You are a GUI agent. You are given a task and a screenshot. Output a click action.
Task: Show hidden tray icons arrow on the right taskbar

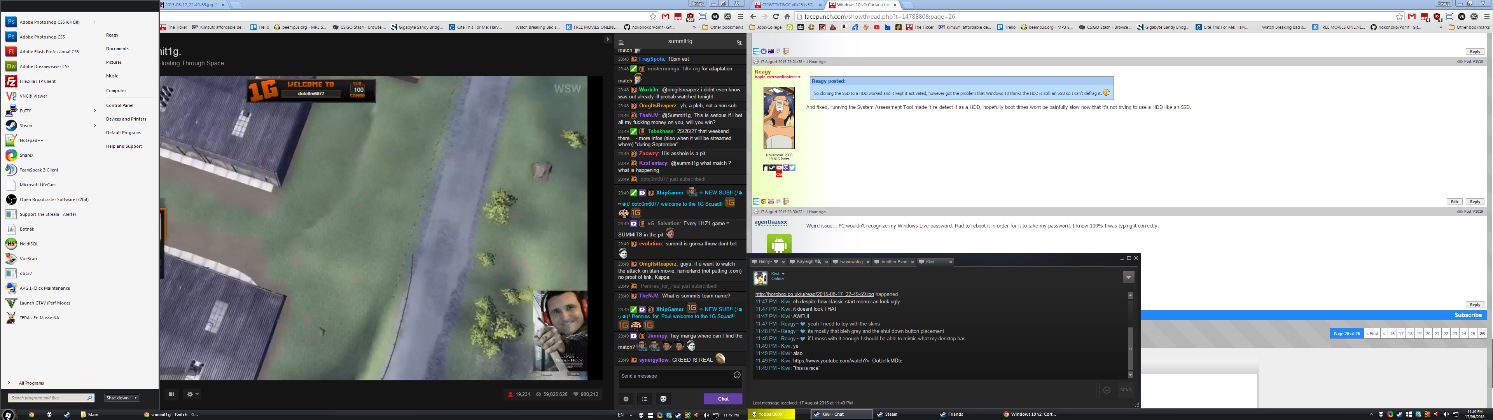[1371, 415]
